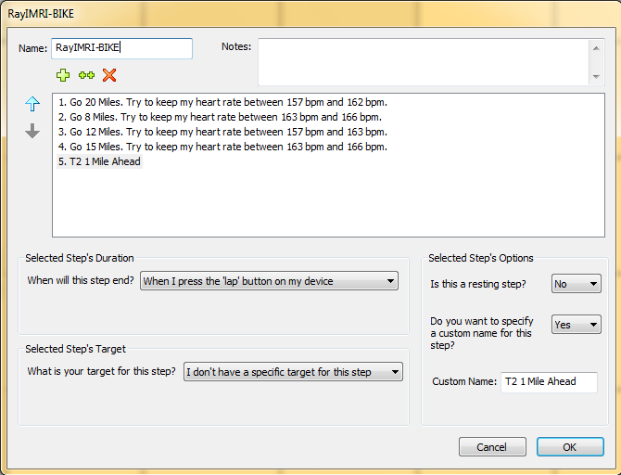Click the Name input field
Viewport: 621px width, 475px height.
click(x=122, y=48)
